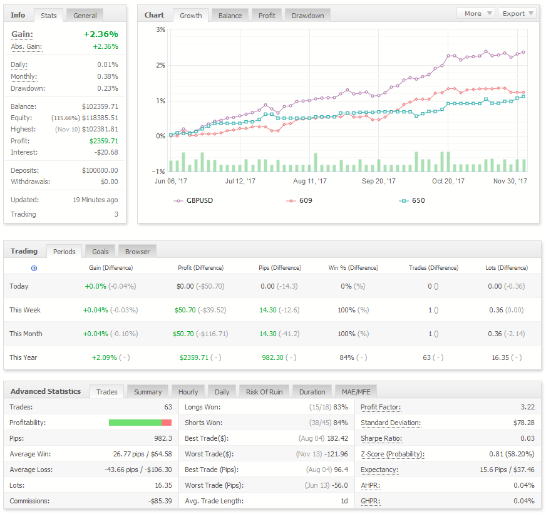This screenshot has width=546, height=514.
Task: Click the Win % (Difference) column header
Action: pos(353,268)
